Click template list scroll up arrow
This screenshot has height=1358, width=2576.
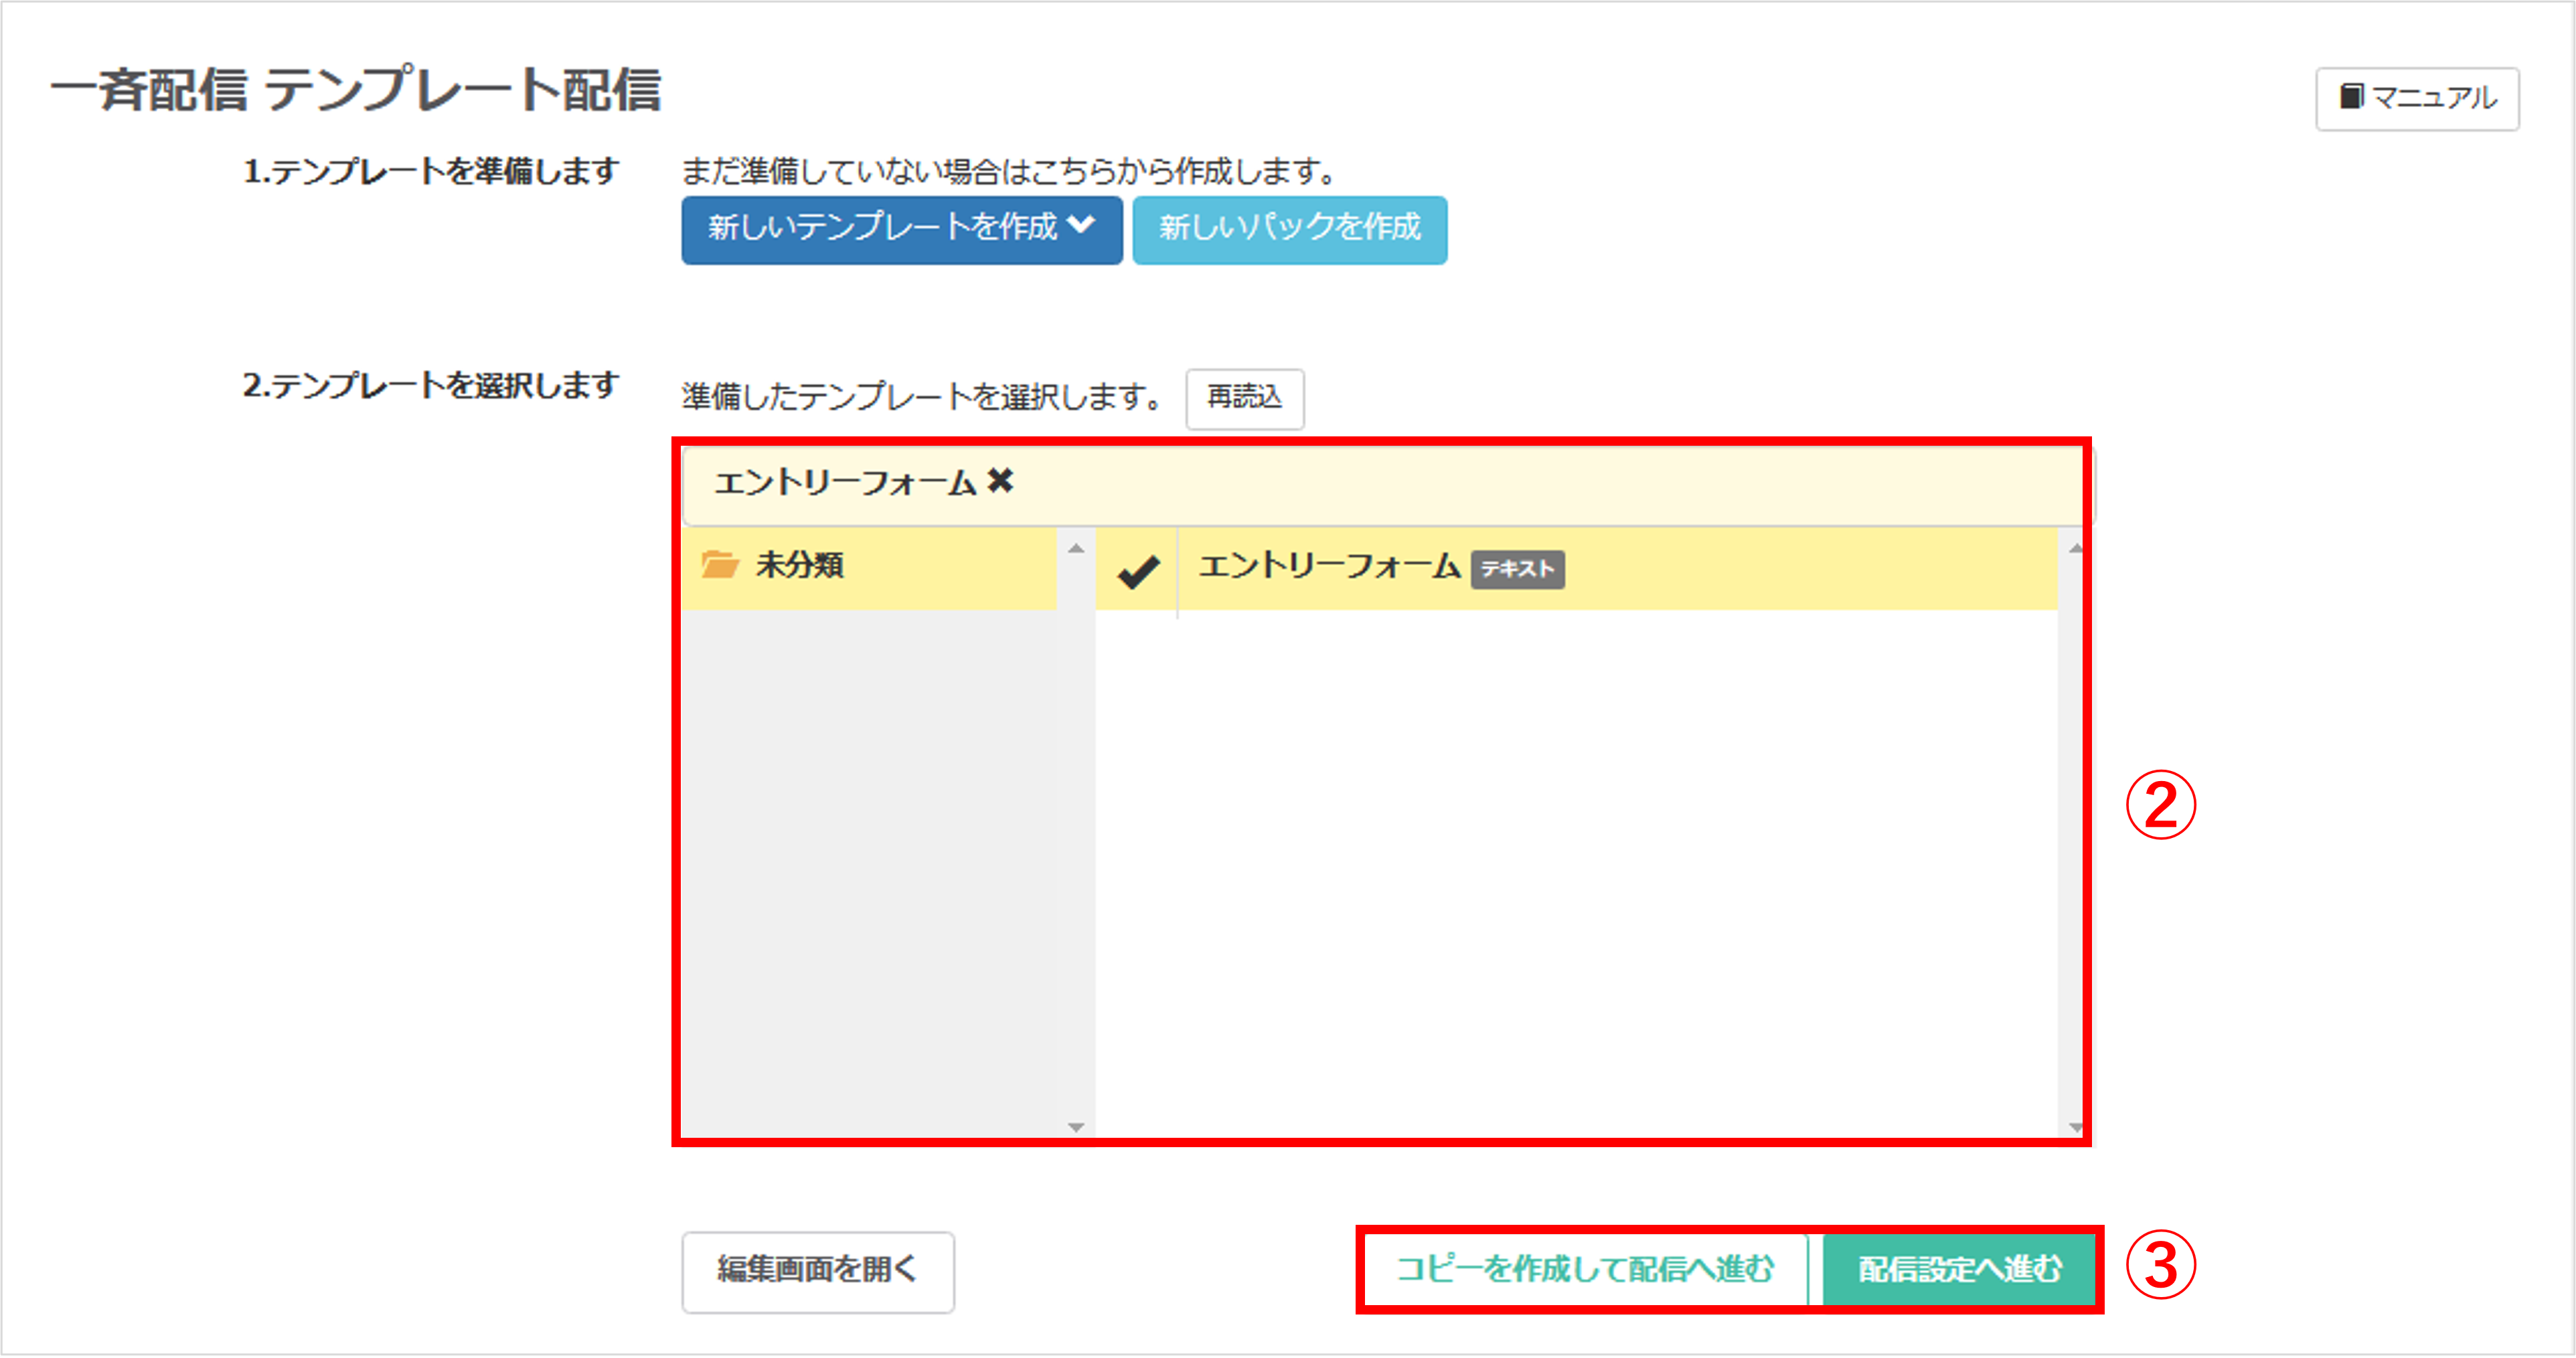pos(2075,548)
